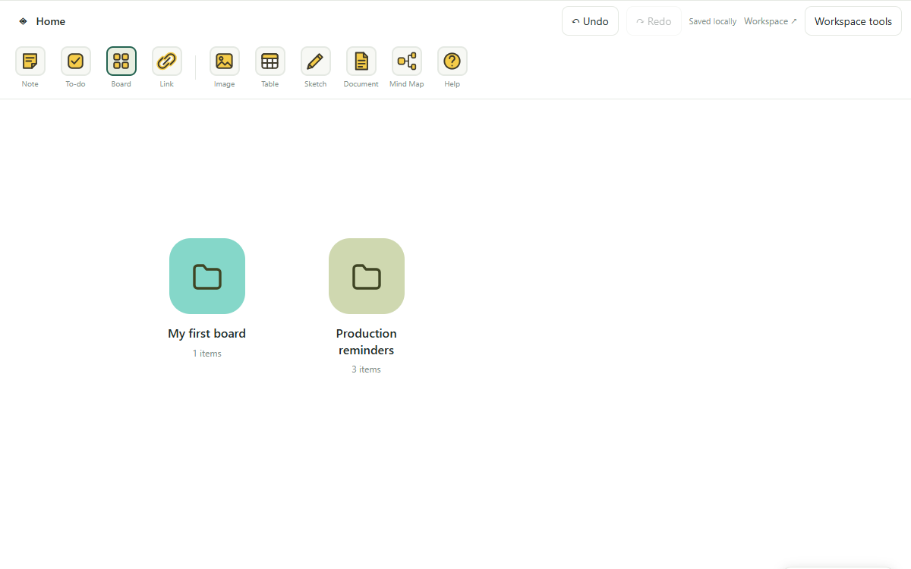Open Workspace tools

coord(853,21)
